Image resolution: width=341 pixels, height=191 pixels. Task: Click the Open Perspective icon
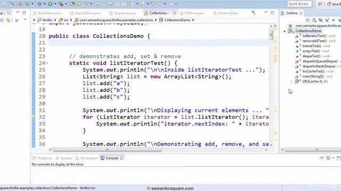coord(320,4)
